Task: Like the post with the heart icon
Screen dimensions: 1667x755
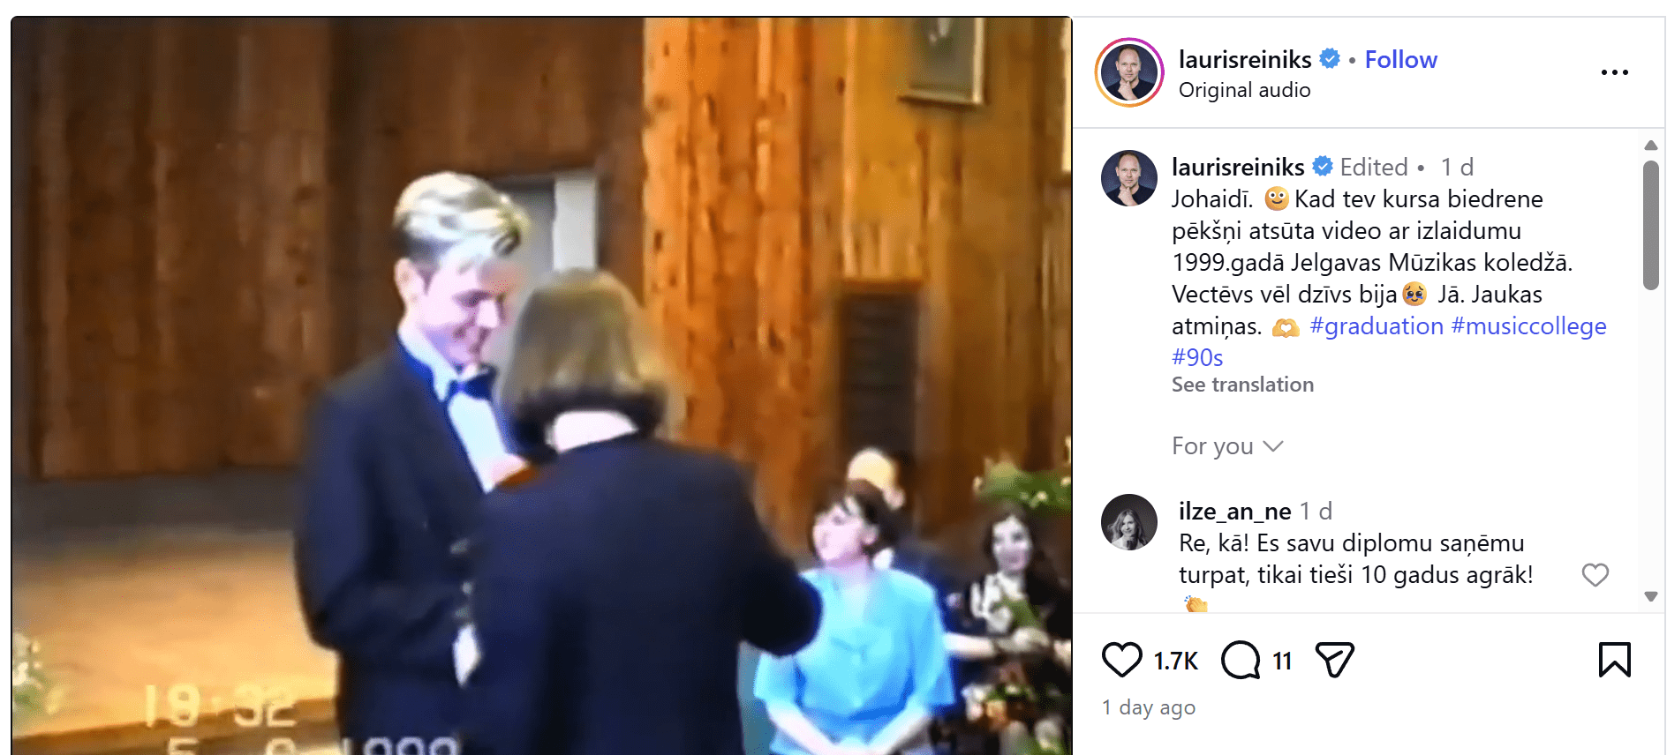Action: tap(1121, 660)
